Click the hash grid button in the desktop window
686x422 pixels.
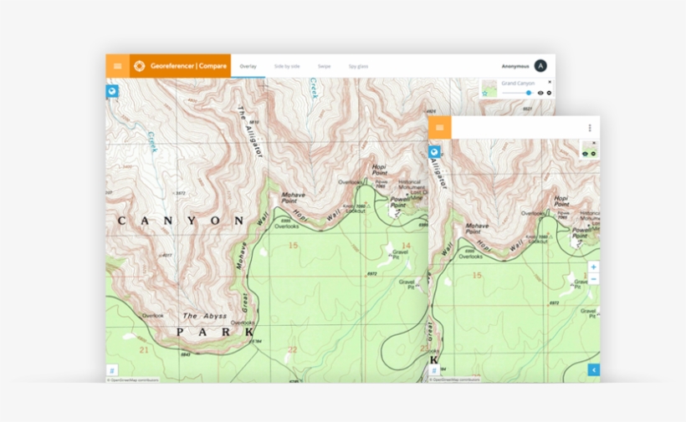coord(112,371)
